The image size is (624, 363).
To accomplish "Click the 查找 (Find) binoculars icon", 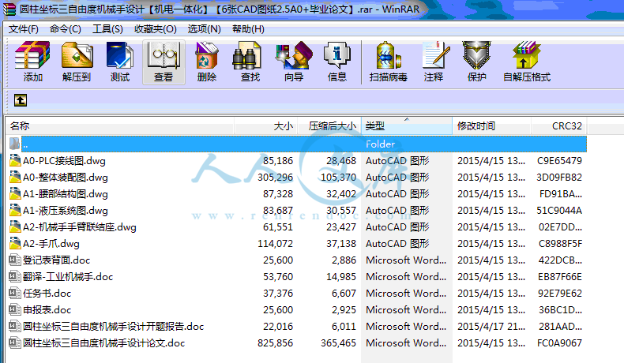I will [250, 62].
